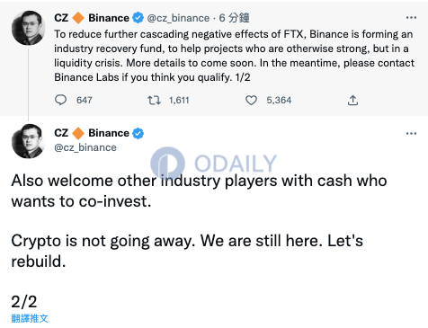Click the verified badge on second tweet

(x=138, y=133)
